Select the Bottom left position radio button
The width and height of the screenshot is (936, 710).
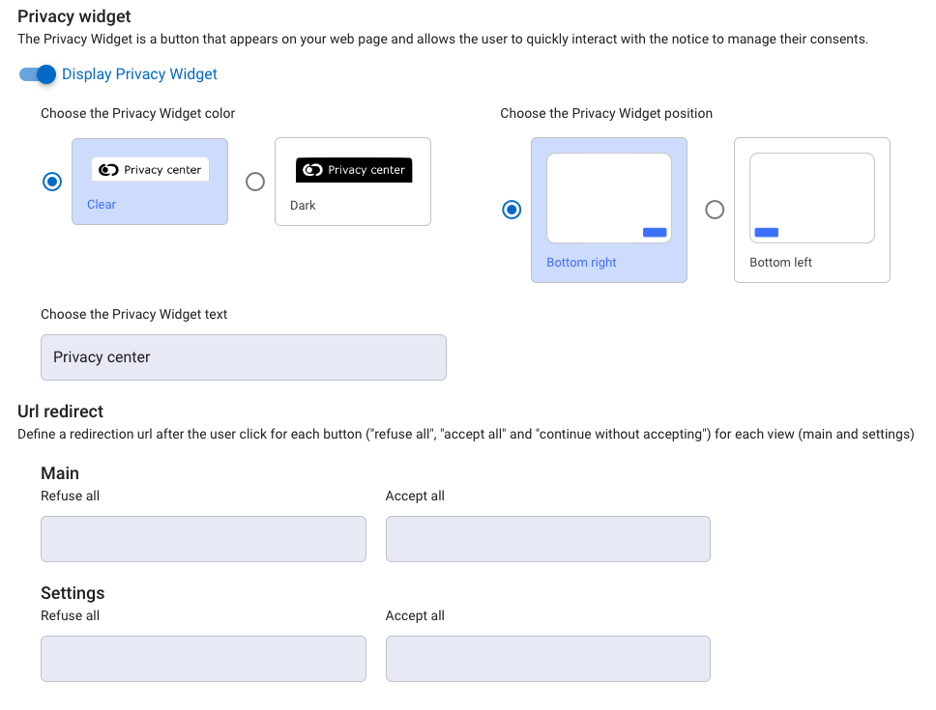(x=715, y=209)
